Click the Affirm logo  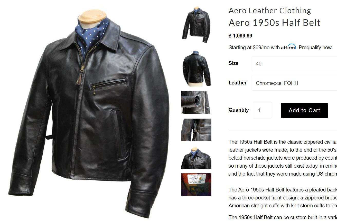(x=288, y=47)
